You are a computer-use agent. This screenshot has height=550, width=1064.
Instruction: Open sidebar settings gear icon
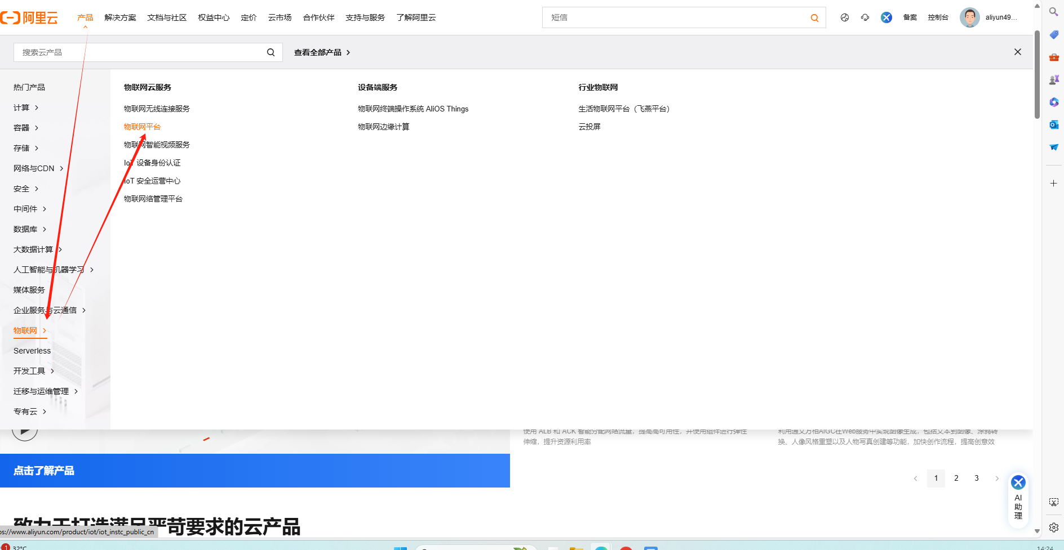(x=1053, y=527)
